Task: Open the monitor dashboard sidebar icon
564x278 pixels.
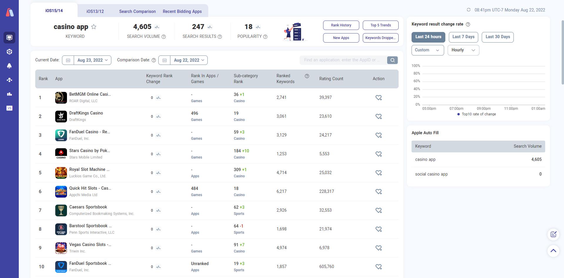Action: pos(9,38)
